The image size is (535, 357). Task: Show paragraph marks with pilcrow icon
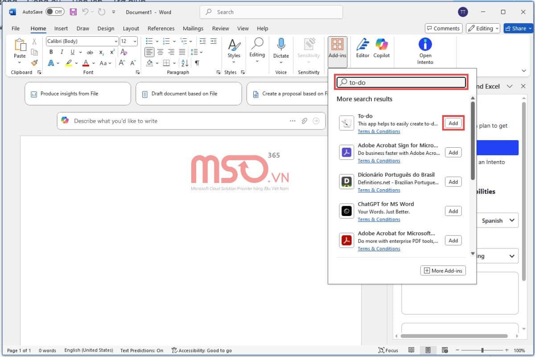[197, 63]
